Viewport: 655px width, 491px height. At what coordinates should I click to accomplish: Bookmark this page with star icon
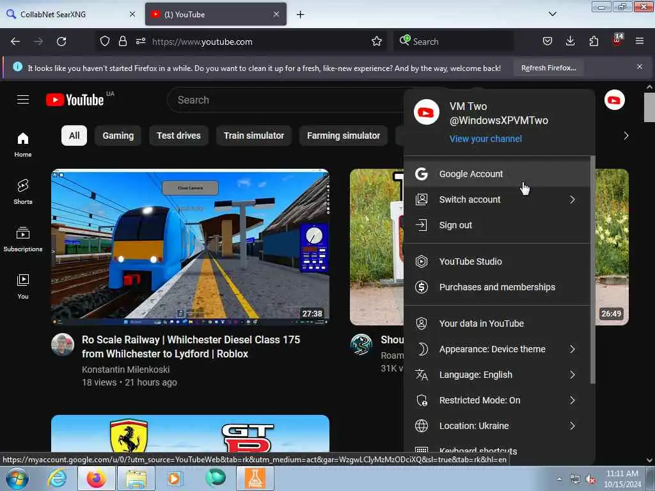pyautogui.click(x=376, y=41)
